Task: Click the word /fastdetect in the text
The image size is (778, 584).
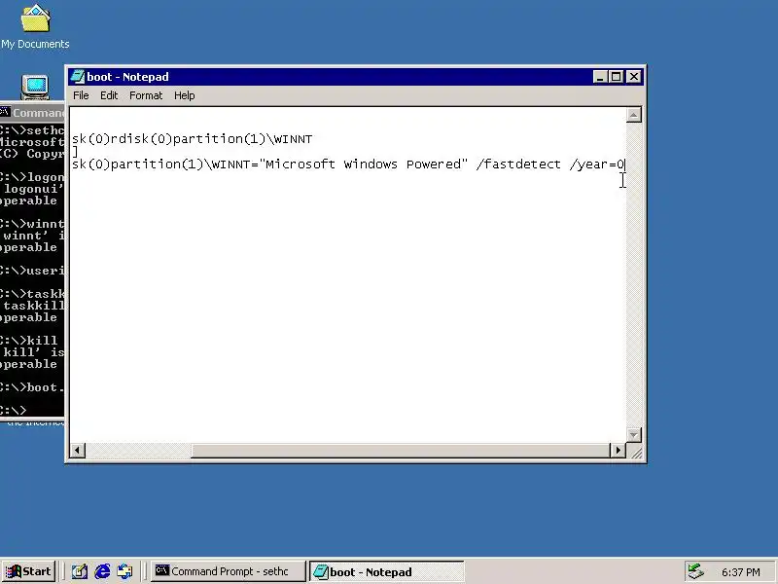Action: click(x=518, y=164)
